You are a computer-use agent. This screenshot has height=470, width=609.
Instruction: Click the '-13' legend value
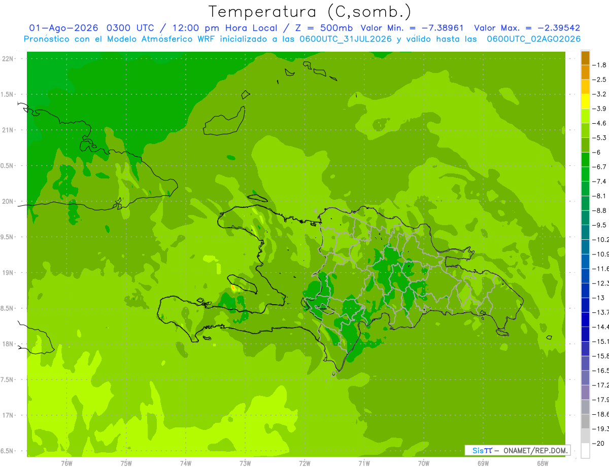[598, 298]
